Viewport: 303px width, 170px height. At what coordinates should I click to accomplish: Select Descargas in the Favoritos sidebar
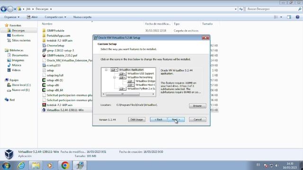18,30
